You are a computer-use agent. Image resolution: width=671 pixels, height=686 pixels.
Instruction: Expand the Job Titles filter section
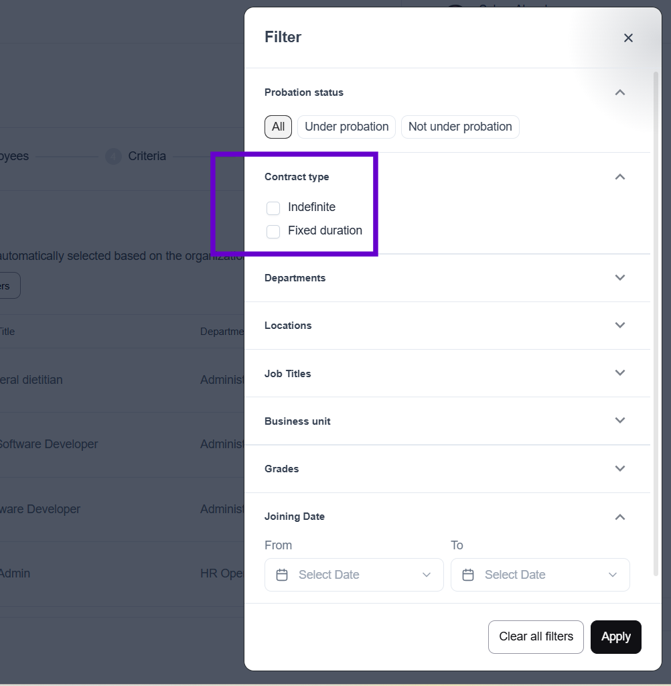point(620,373)
